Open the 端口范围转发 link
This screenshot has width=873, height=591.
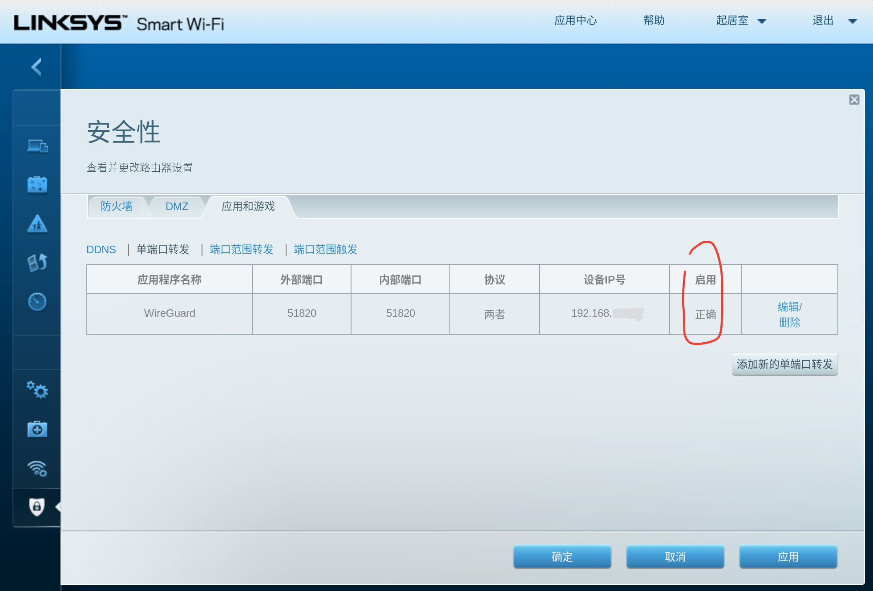tap(241, 250)
